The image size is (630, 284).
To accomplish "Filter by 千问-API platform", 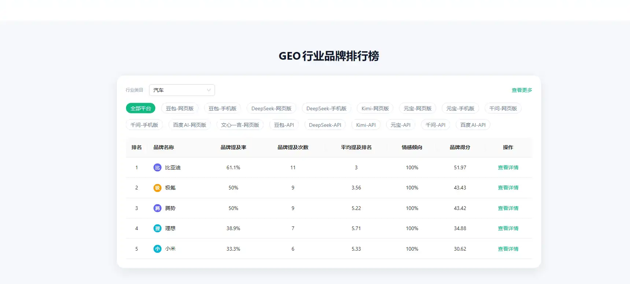I will pos(436,125).
